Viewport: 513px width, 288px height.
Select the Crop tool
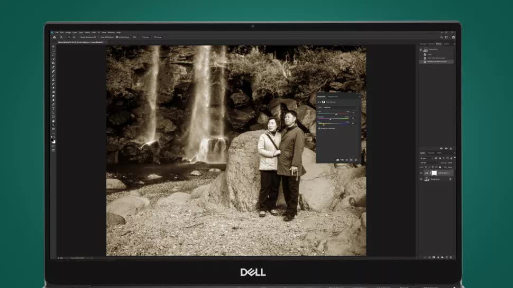coord(53,63)
